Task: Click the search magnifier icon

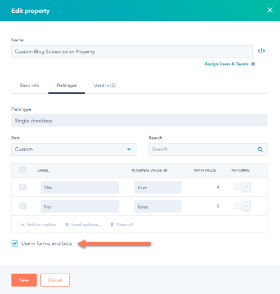Action: [x=260, y=149]
